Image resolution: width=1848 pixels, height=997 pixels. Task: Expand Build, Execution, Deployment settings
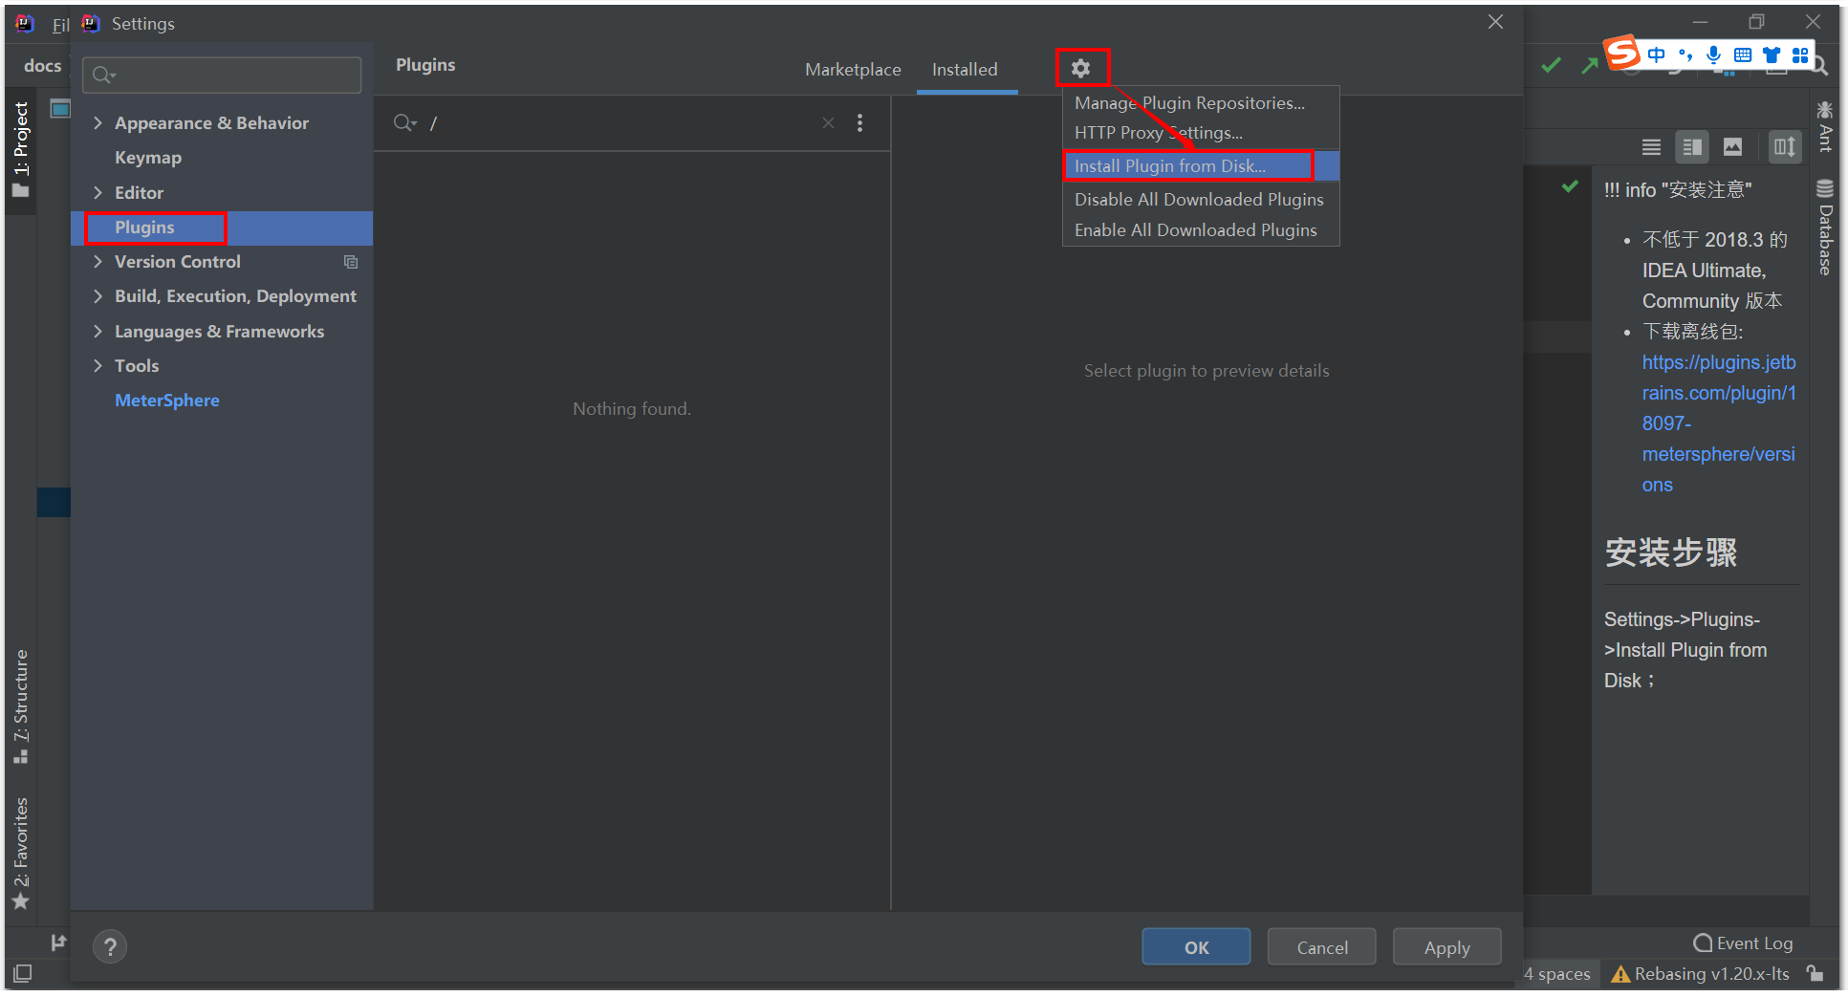(98, 295)
